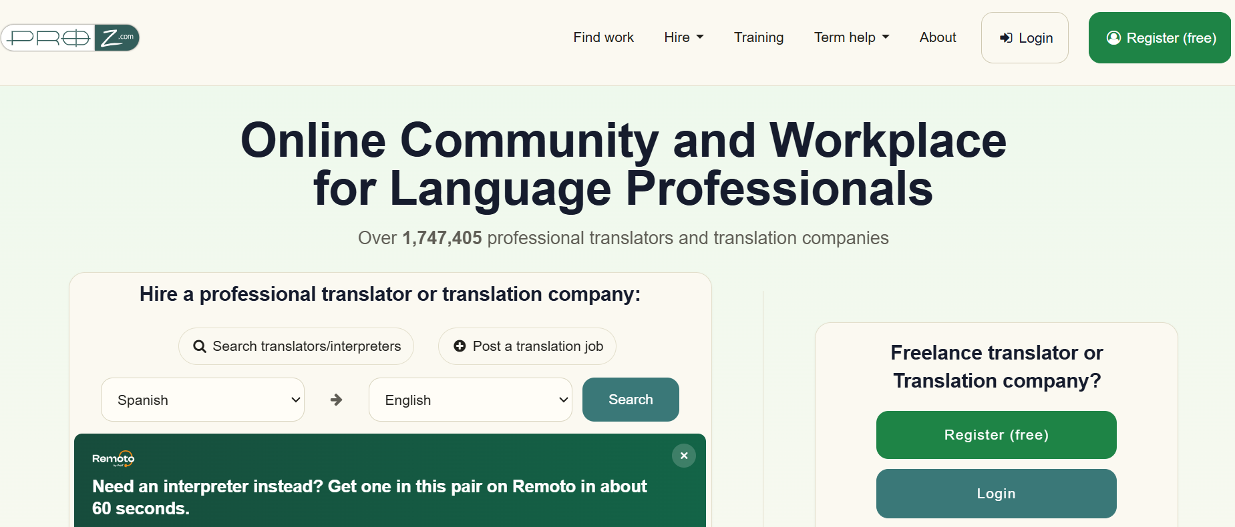Open the Hire dropdown menu
The height and width of the screenshot is (527, 1235).
(x=684, y=37)
